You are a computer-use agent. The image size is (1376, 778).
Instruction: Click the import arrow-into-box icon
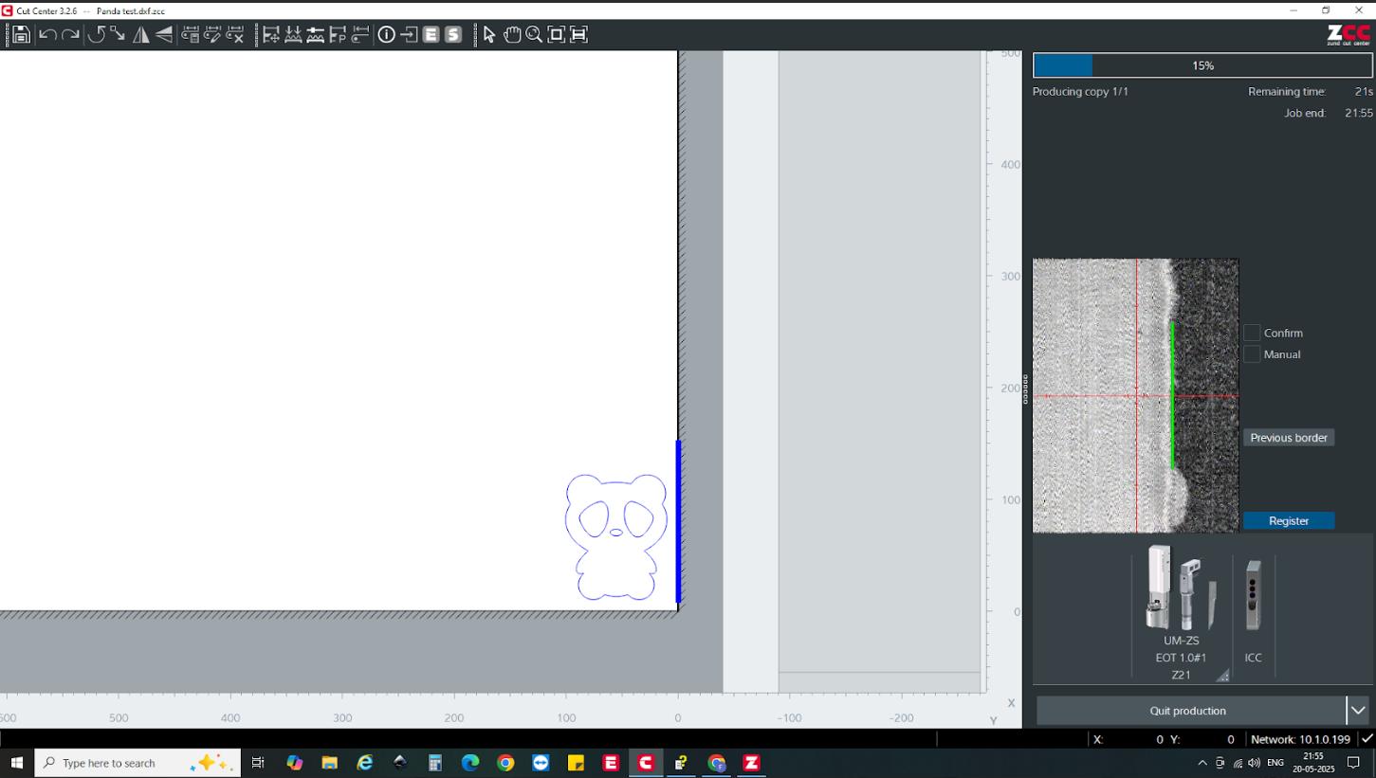click(x=409, y=35)
